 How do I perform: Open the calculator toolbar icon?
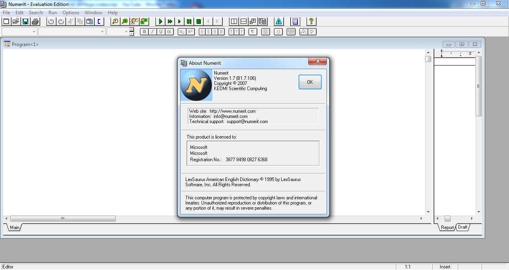pos(295,21)
